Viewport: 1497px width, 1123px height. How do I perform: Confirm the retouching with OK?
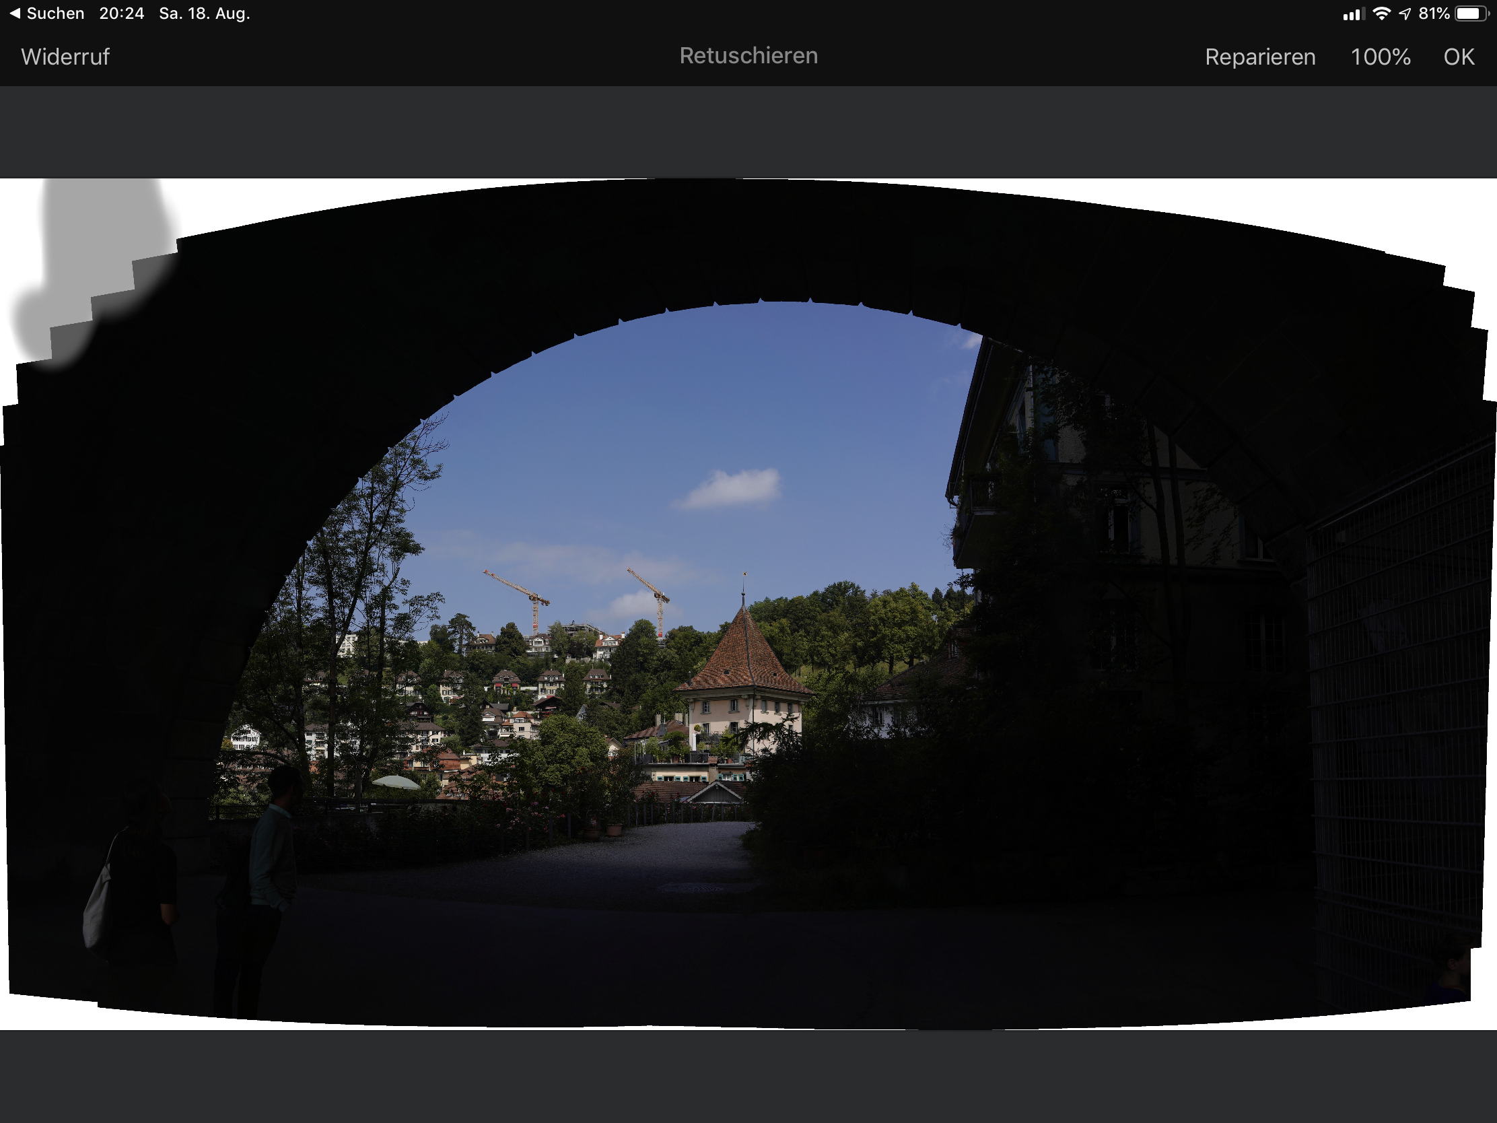click(1458, 57)
